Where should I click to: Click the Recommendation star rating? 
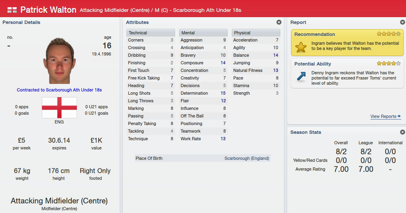click(x=389, y=34)
